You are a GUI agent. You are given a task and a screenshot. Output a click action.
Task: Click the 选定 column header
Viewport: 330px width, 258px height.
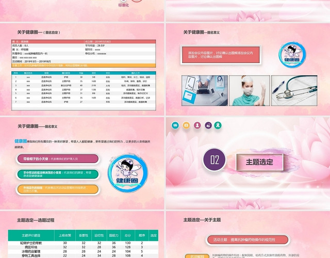(154, 235)
